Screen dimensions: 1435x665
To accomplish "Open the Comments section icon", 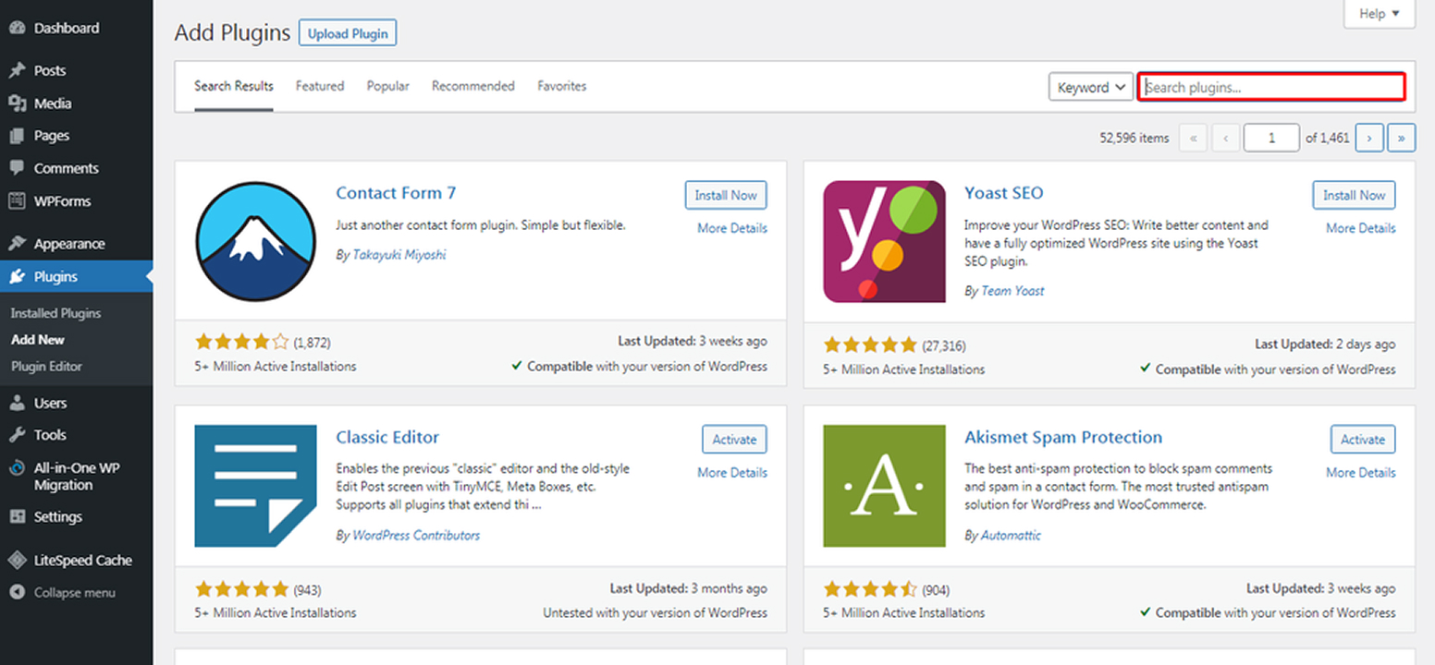I will click(18, 168).
